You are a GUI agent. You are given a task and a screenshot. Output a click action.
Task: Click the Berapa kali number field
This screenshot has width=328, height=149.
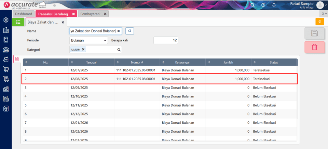tap(165, 40)
